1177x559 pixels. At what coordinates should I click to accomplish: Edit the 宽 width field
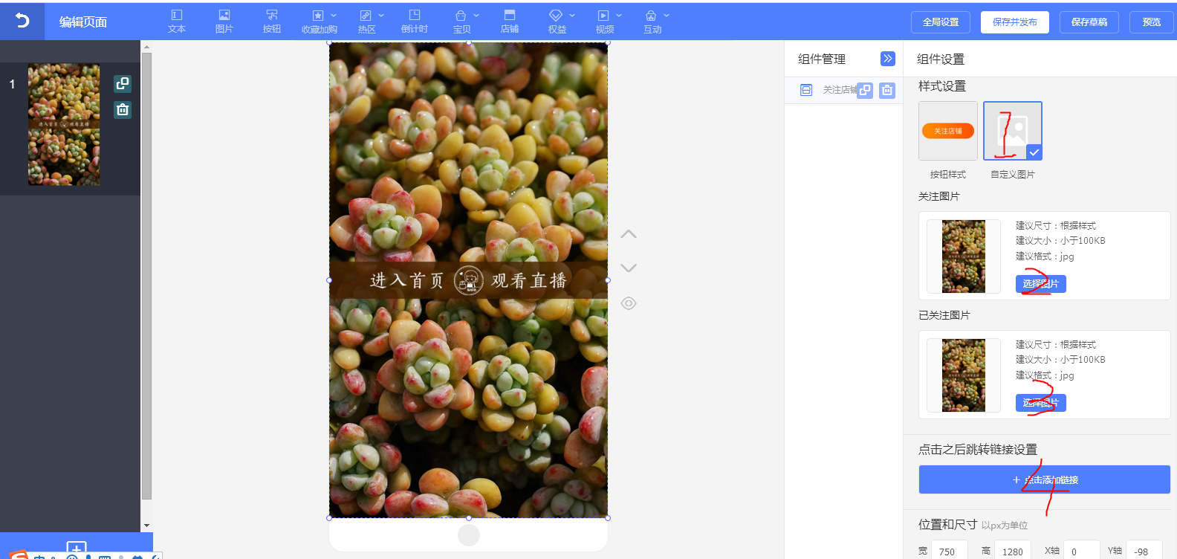950,551
